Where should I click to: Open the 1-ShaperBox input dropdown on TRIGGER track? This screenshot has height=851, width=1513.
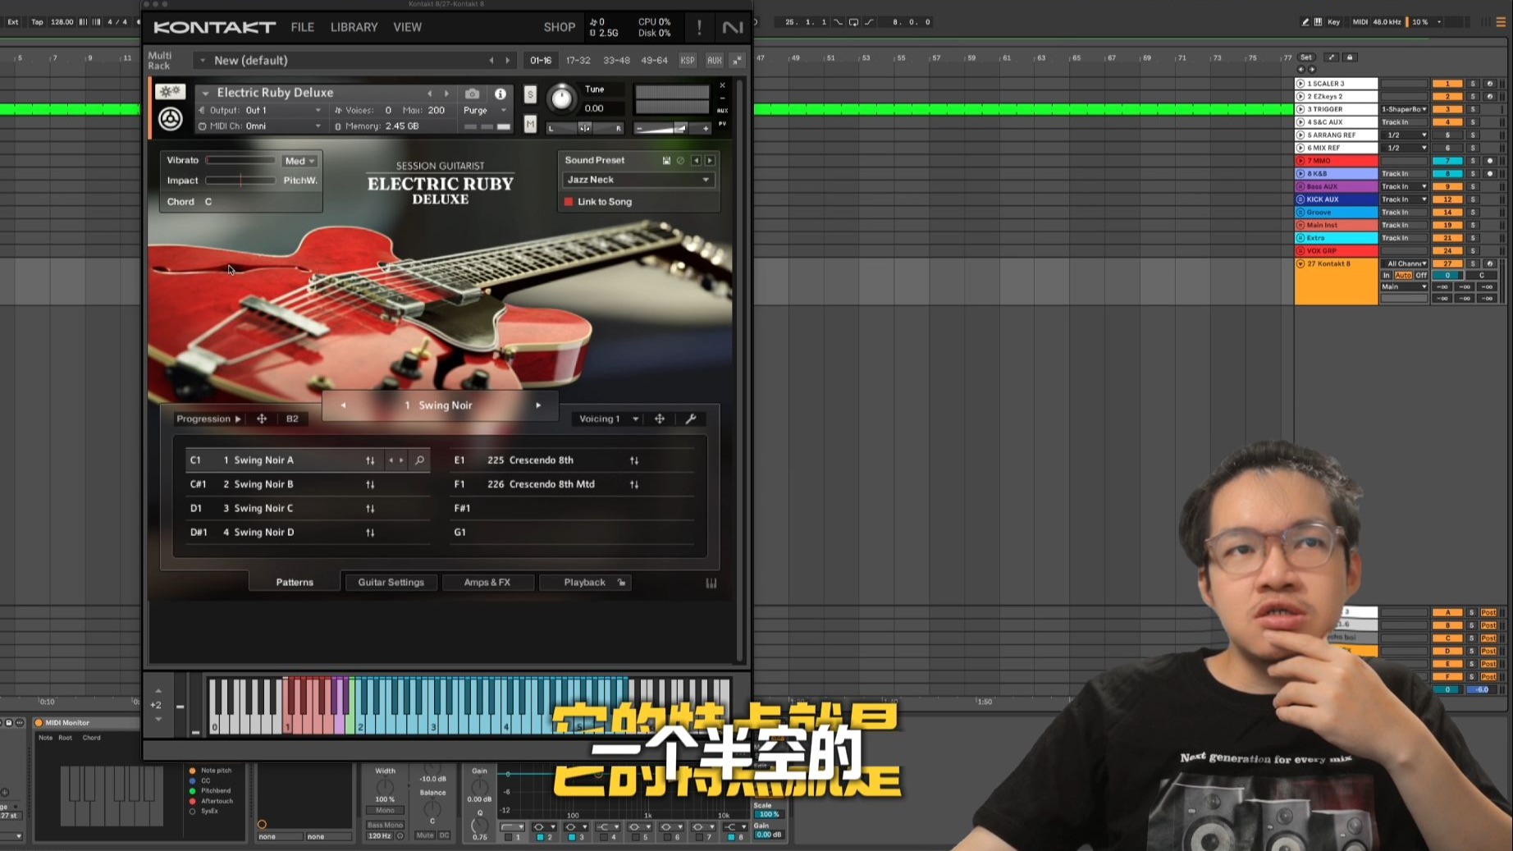(1405, 109)
